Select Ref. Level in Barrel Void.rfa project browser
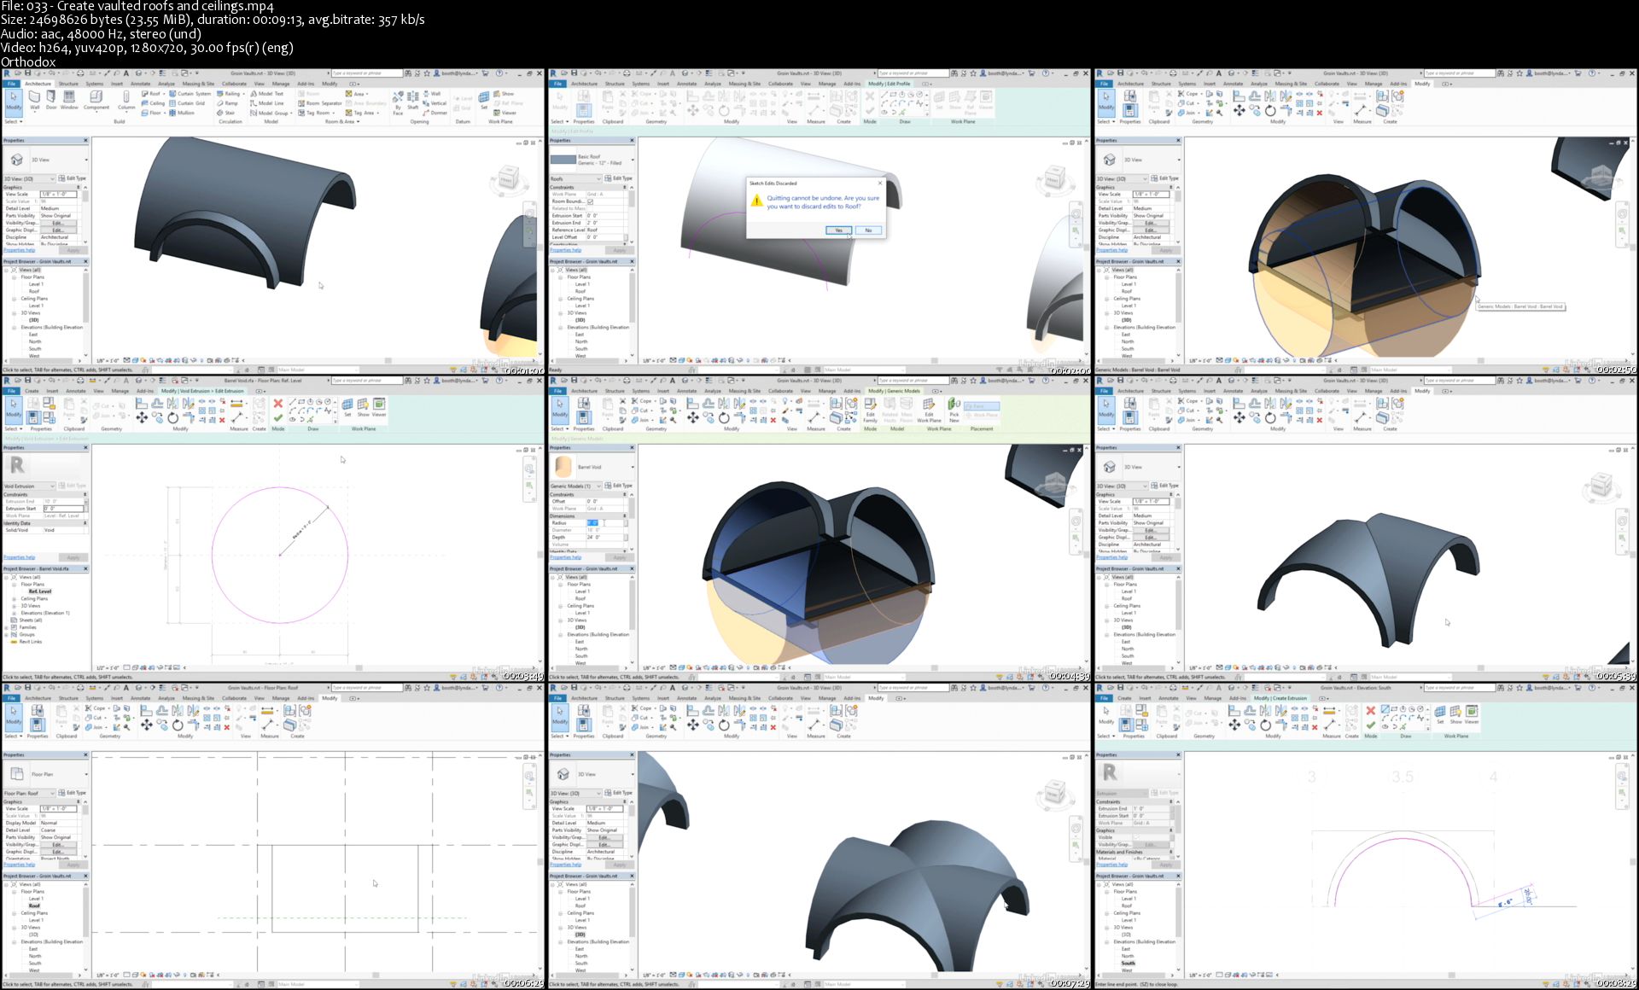The width and height of the screenshot is (1639, 990). coord(39,591)
